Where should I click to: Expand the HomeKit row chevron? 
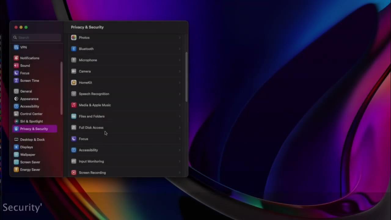180,82
